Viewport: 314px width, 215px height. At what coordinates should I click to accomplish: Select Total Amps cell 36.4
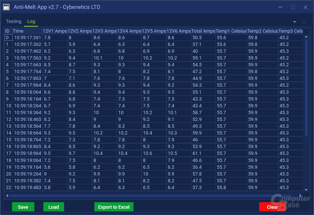click(203, 167)
